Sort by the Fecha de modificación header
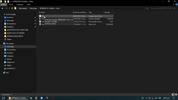Image resolution: width=178 pixels, height=100 pixels. pos(80,12)
